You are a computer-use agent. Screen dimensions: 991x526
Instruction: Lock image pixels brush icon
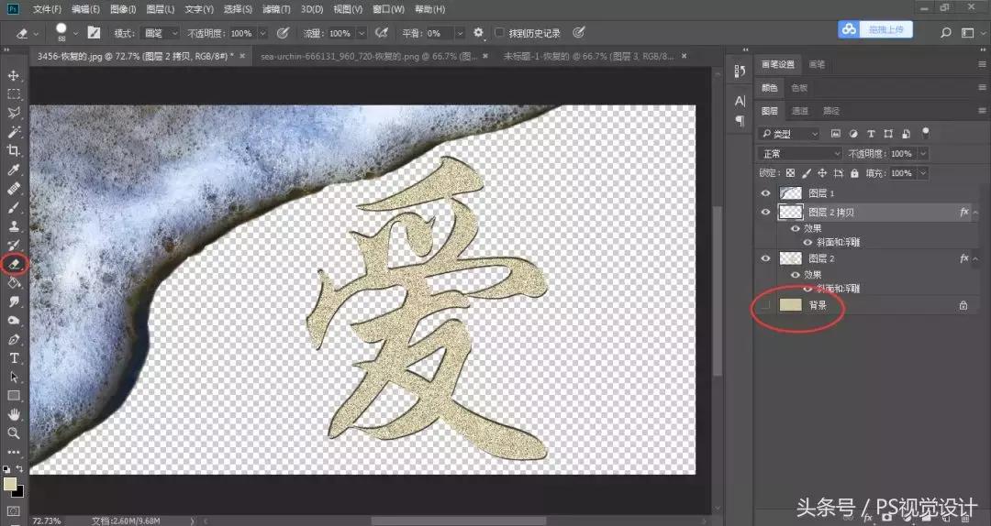pos(806,173)
